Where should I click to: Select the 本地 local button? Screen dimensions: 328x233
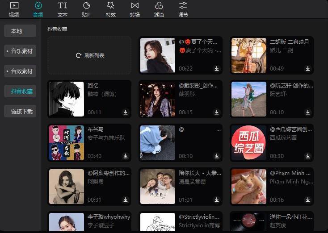pos(20,31)
